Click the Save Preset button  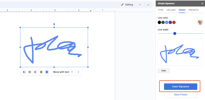(181, 95)
